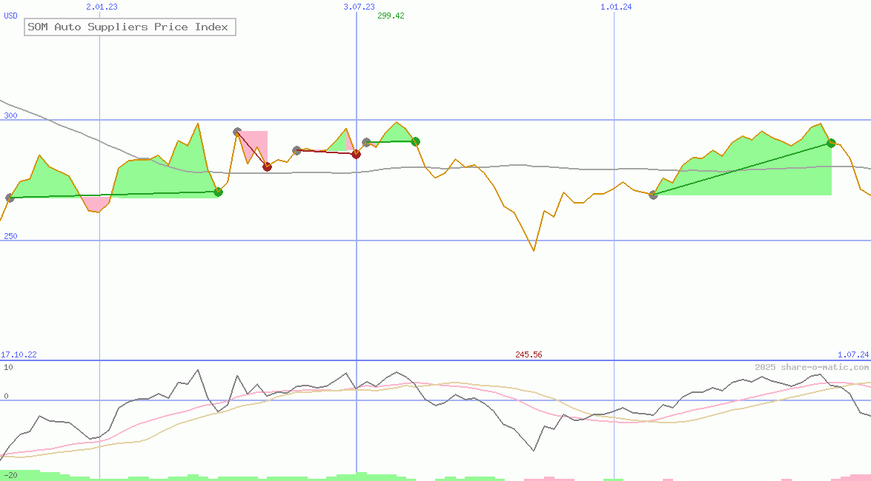Open the share-o-matic.com watermark link

point(812,367)
